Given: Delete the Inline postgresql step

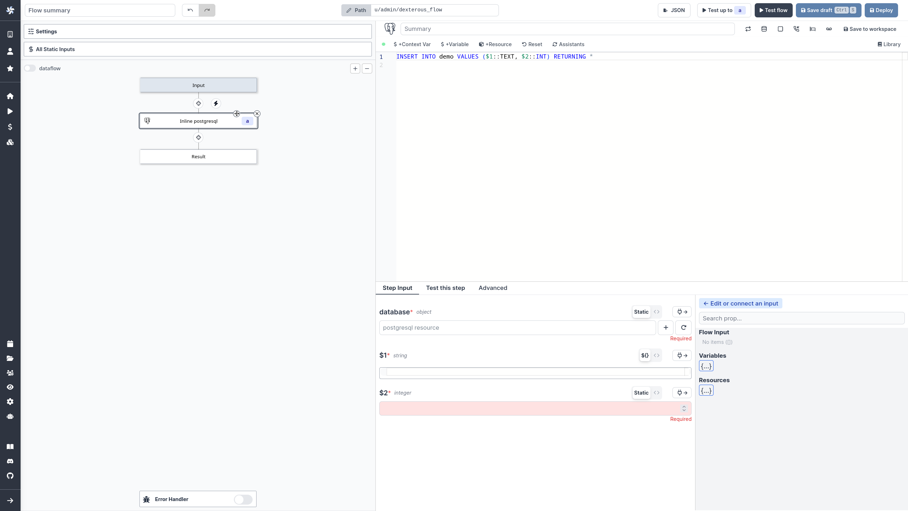Looking at the screenshot, I should [x=257, y=114].
